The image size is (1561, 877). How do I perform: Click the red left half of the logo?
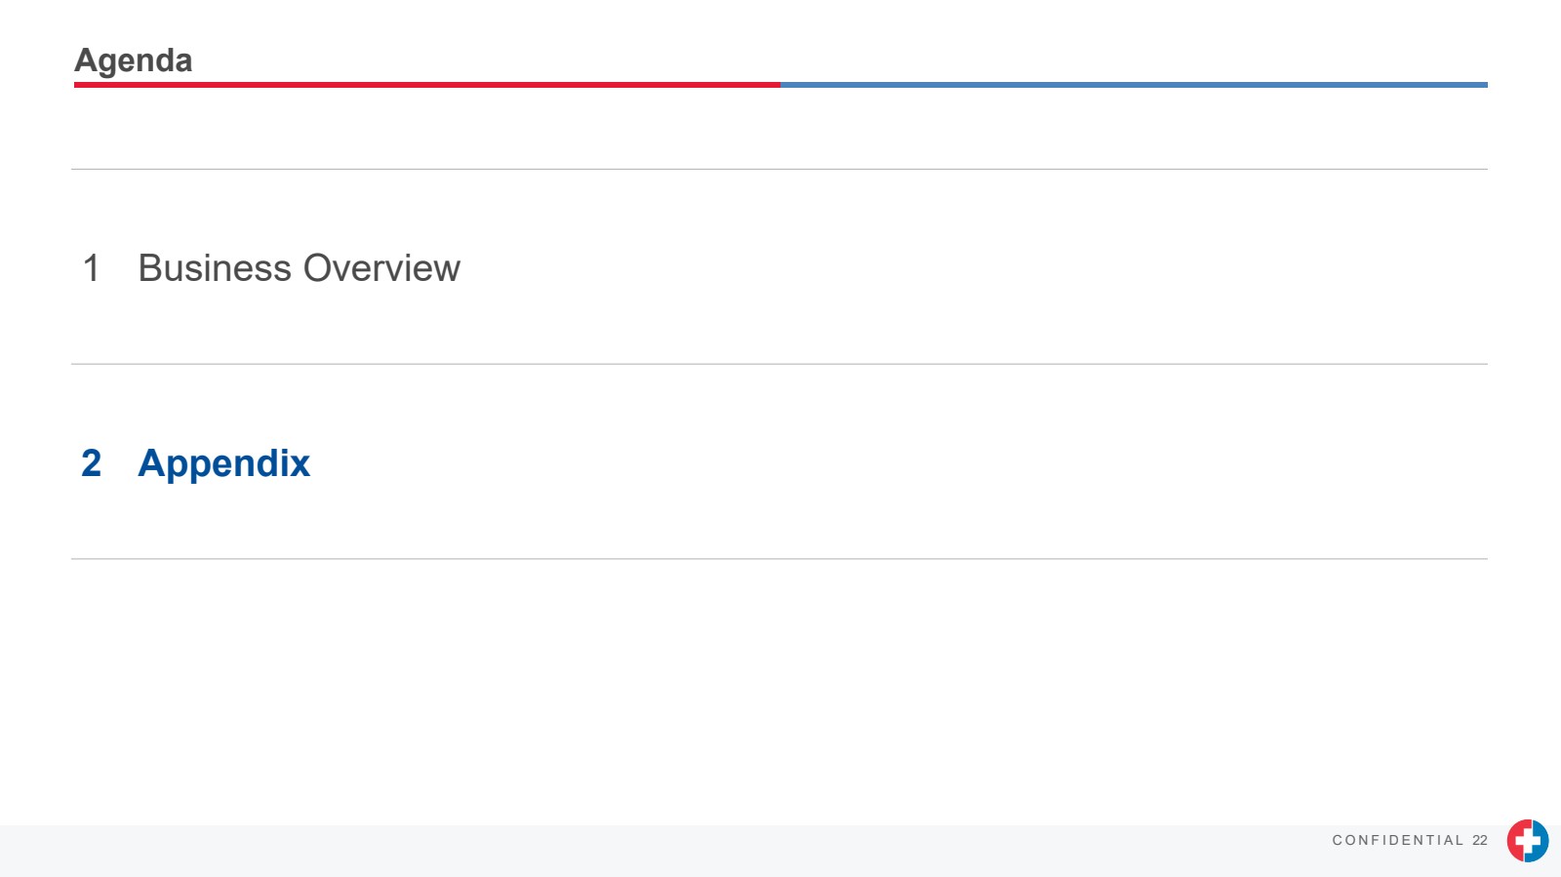point(1513,847)
